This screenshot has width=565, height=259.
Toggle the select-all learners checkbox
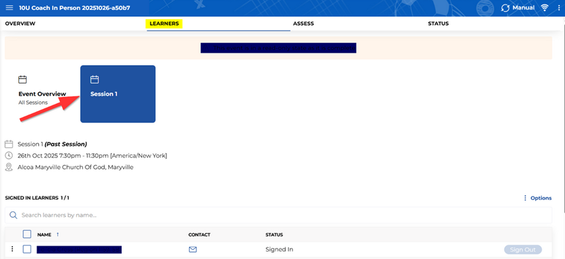(x=26, y=234)
